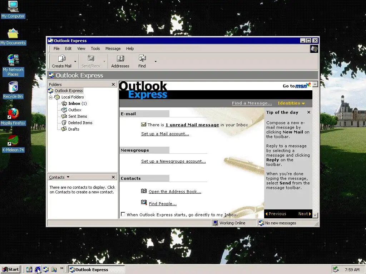Open the Edit menu

(x=68, y=49)
